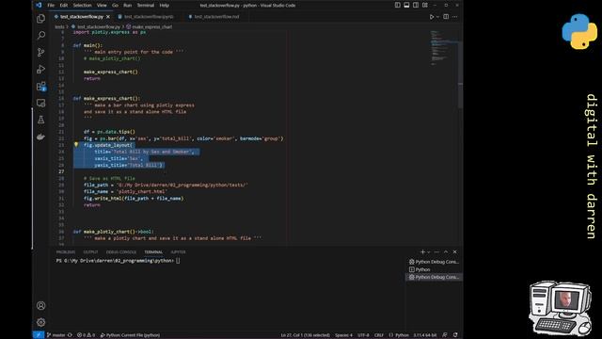Open the editor More Actions ellipsis
602x339 pixels.
point(455,17)
